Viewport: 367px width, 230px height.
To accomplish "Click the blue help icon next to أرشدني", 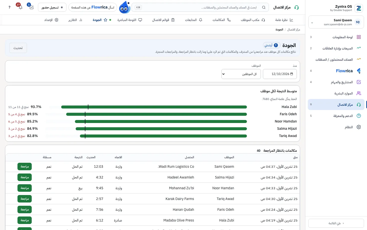I will pyautogui.click(x=276, y=45).
